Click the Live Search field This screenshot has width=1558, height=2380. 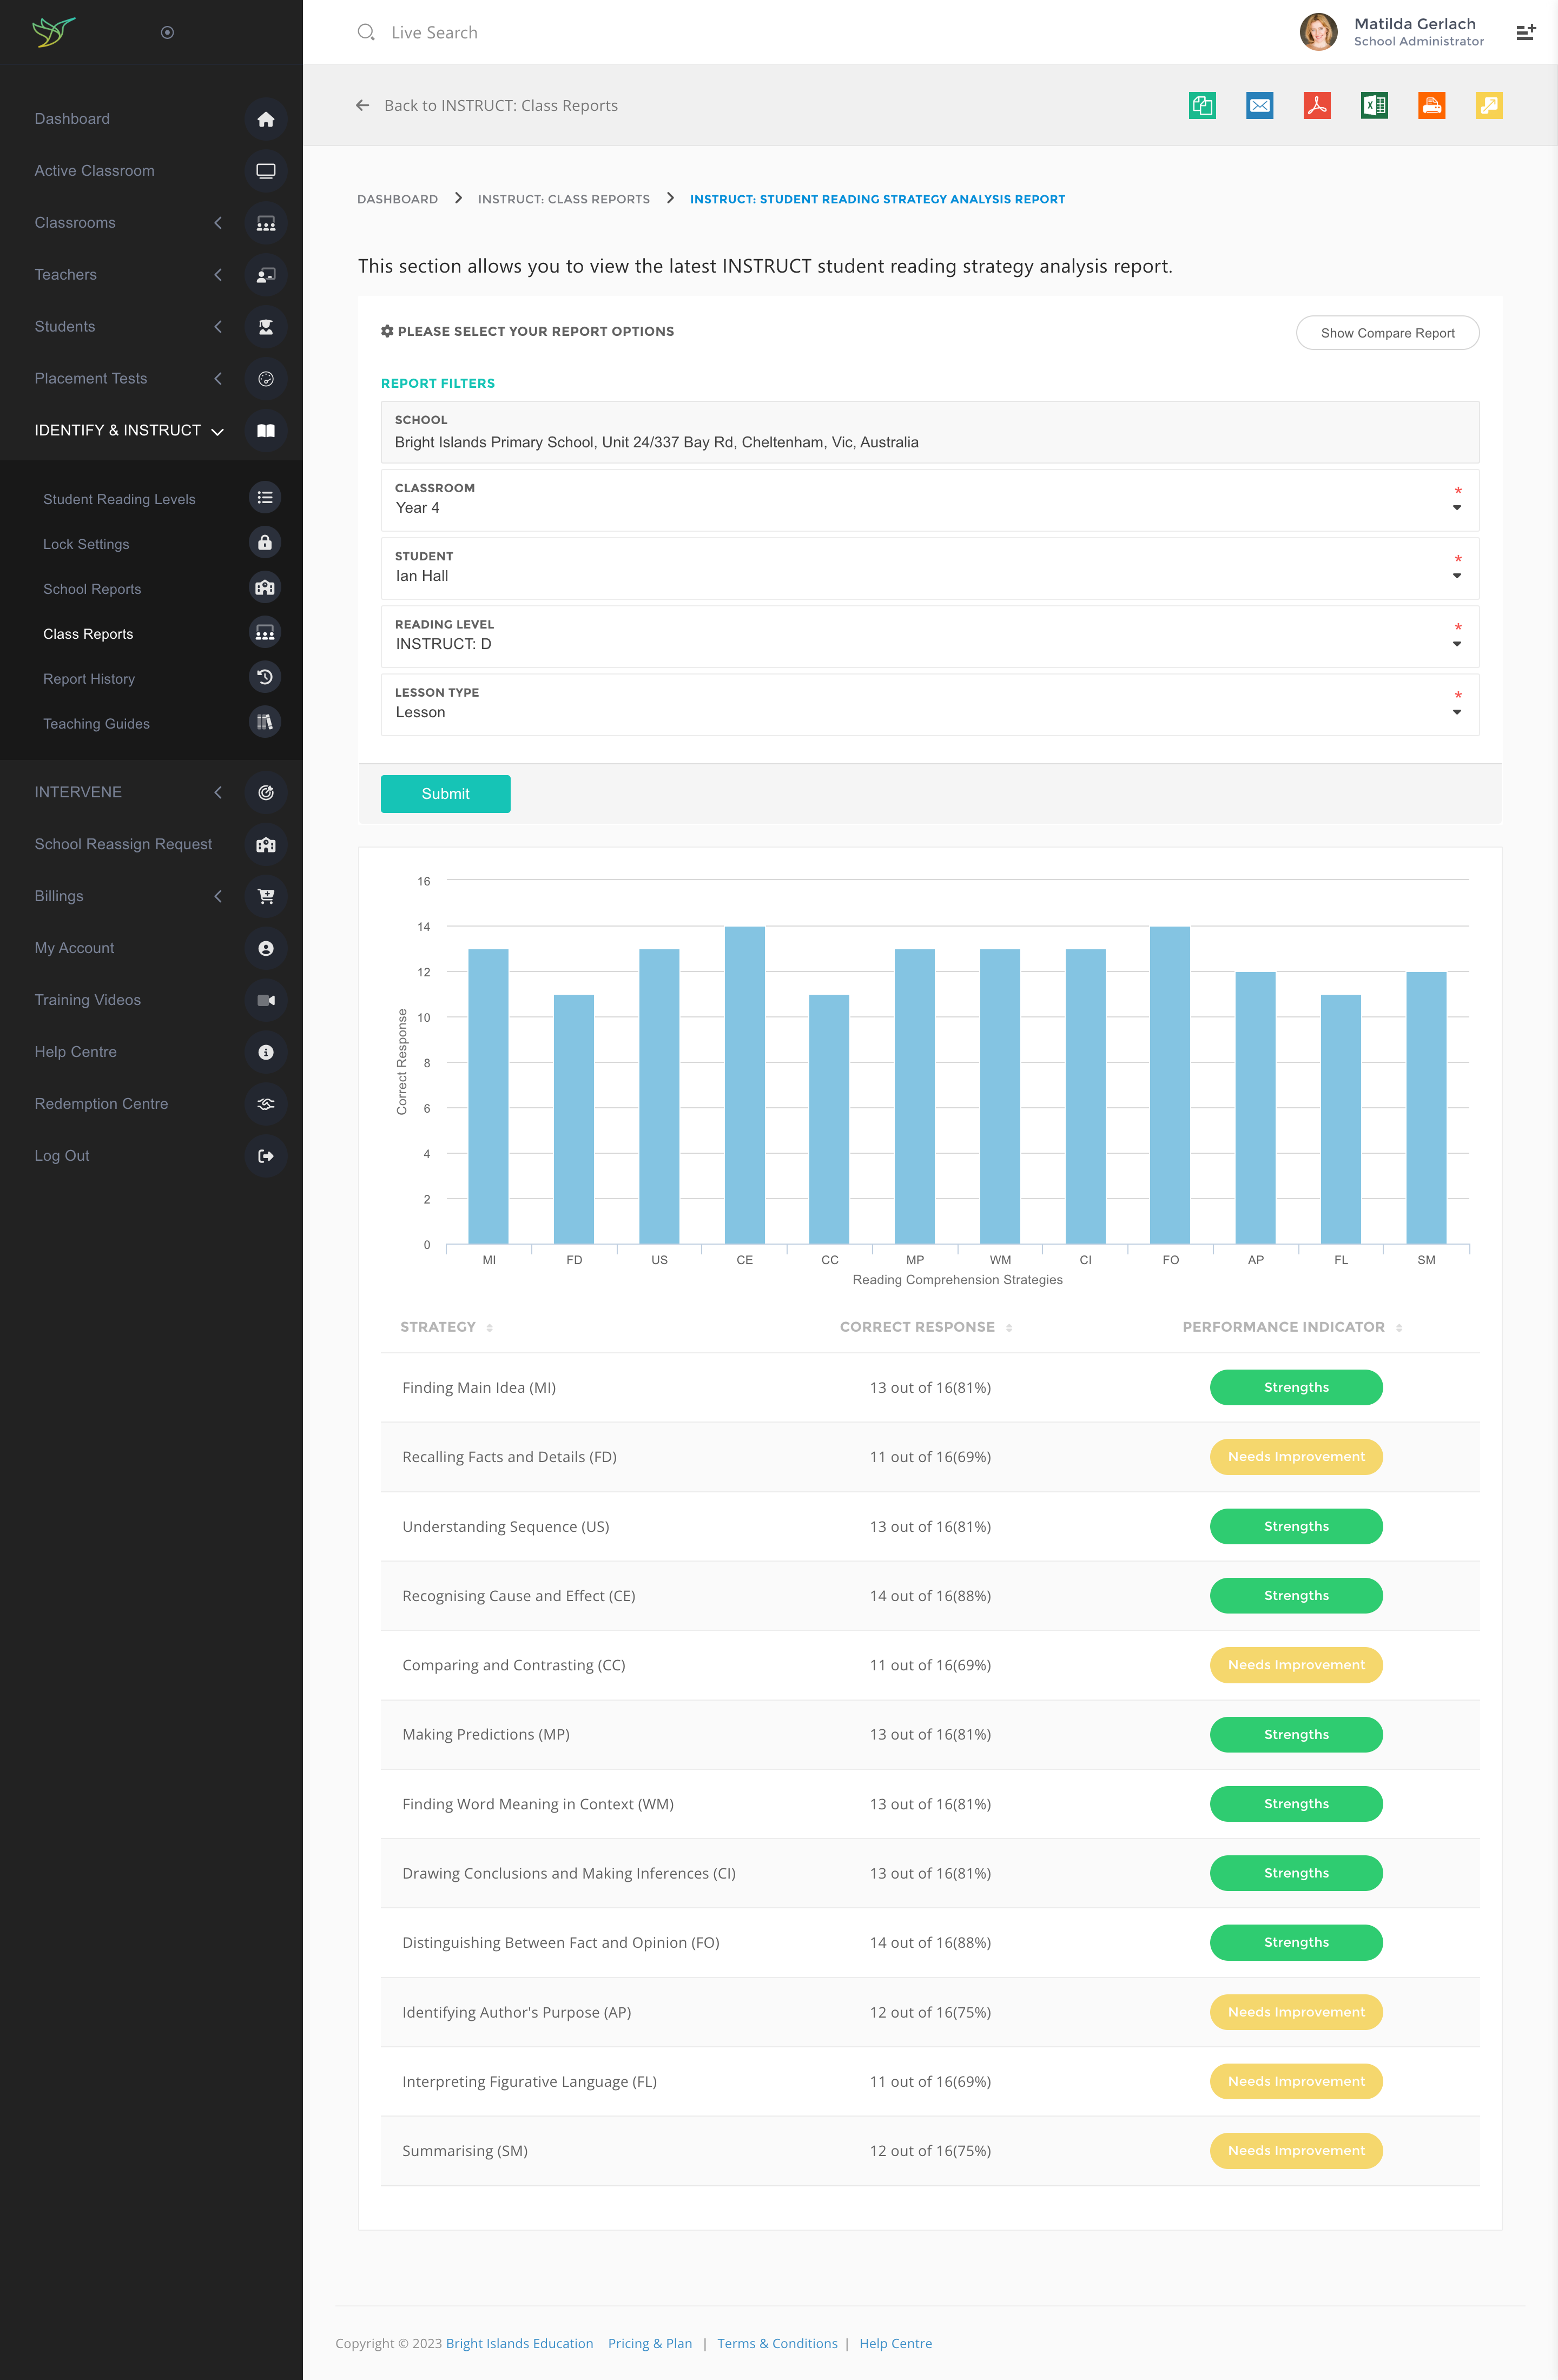point(434,33)
